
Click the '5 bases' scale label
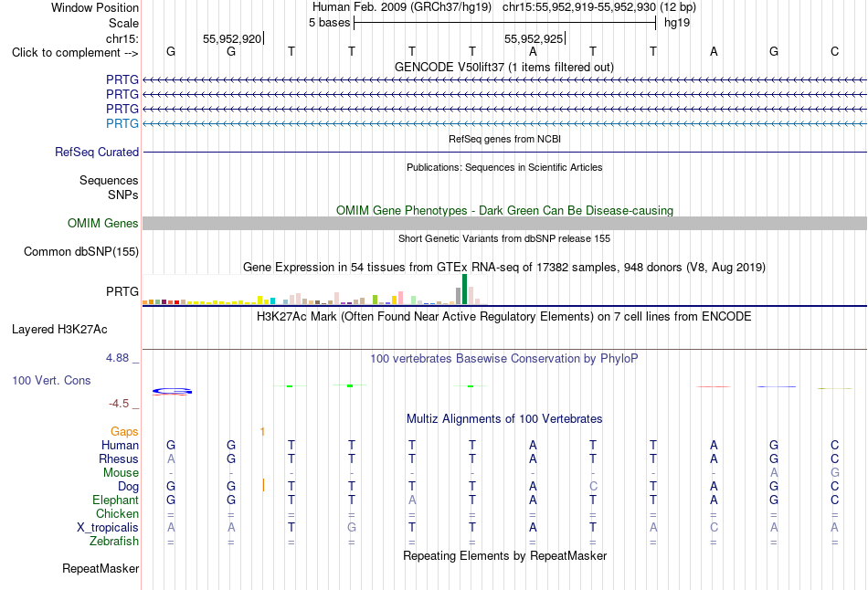click(x=329, y=23)
